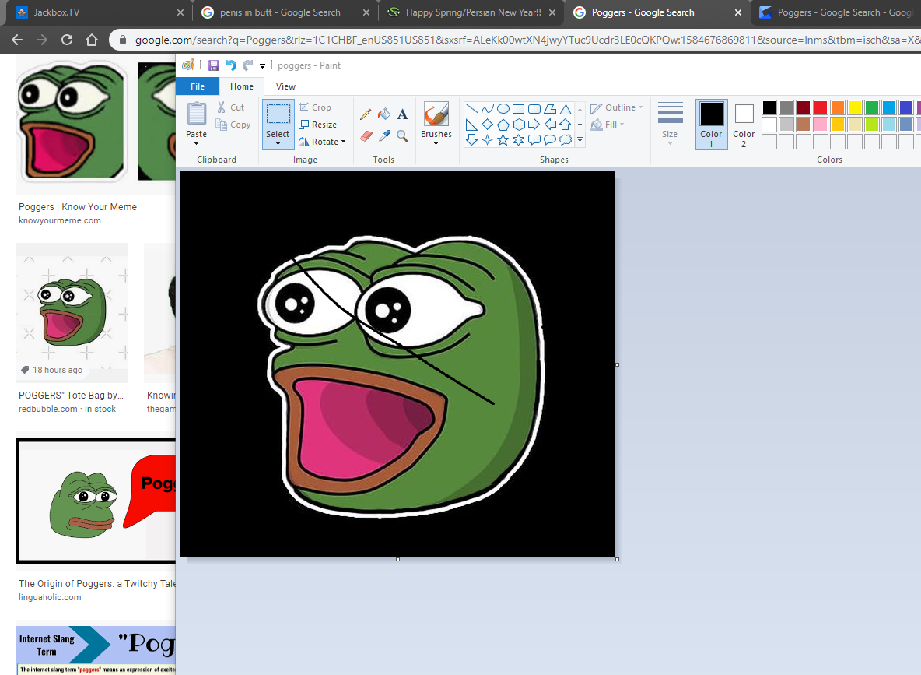Image resolution: width=921 pixels, height=675 pixels.
Task: Choose the Pentagon shape
Action: tap(503, 124)
